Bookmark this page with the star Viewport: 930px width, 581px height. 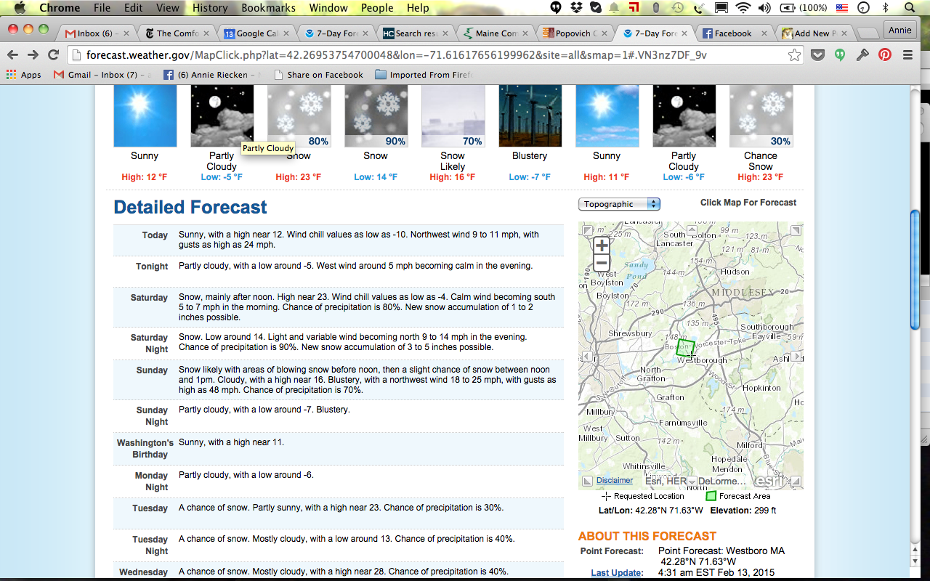794,55
